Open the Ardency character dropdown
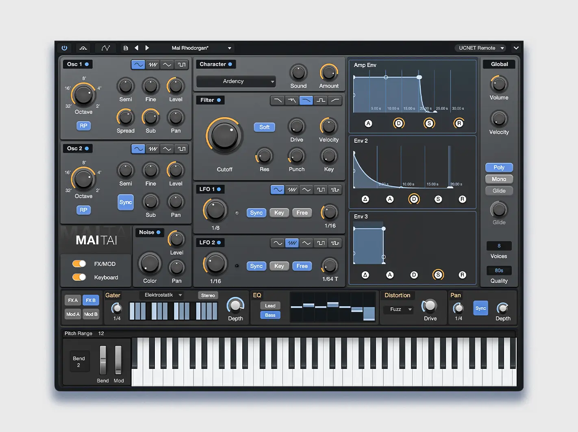 click(x=236, y=81)
